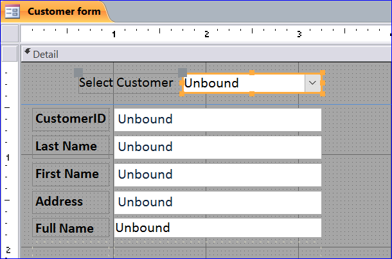Open the Select Customer combo box dropdown arrow
392x259 pixels.
point(312,83)
